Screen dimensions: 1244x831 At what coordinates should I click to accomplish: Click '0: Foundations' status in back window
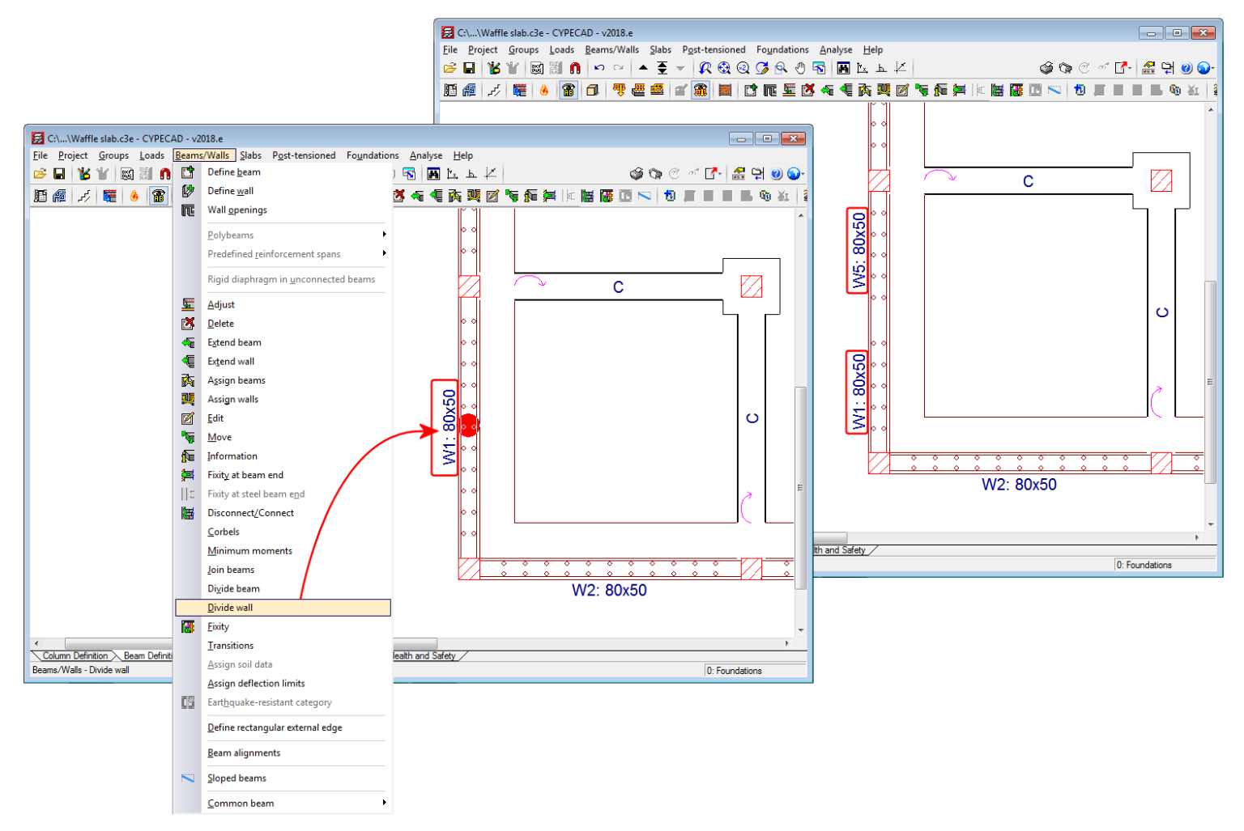[1144, 565]
